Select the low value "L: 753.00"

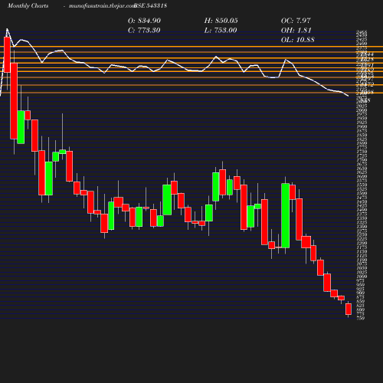(221, 30)
